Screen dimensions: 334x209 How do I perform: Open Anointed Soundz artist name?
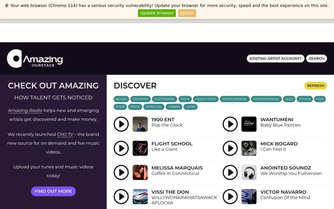(286, 168)
